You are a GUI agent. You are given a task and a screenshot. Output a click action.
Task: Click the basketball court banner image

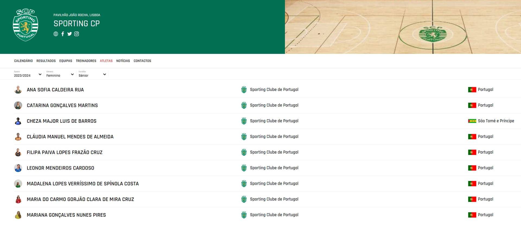[403, 27]
